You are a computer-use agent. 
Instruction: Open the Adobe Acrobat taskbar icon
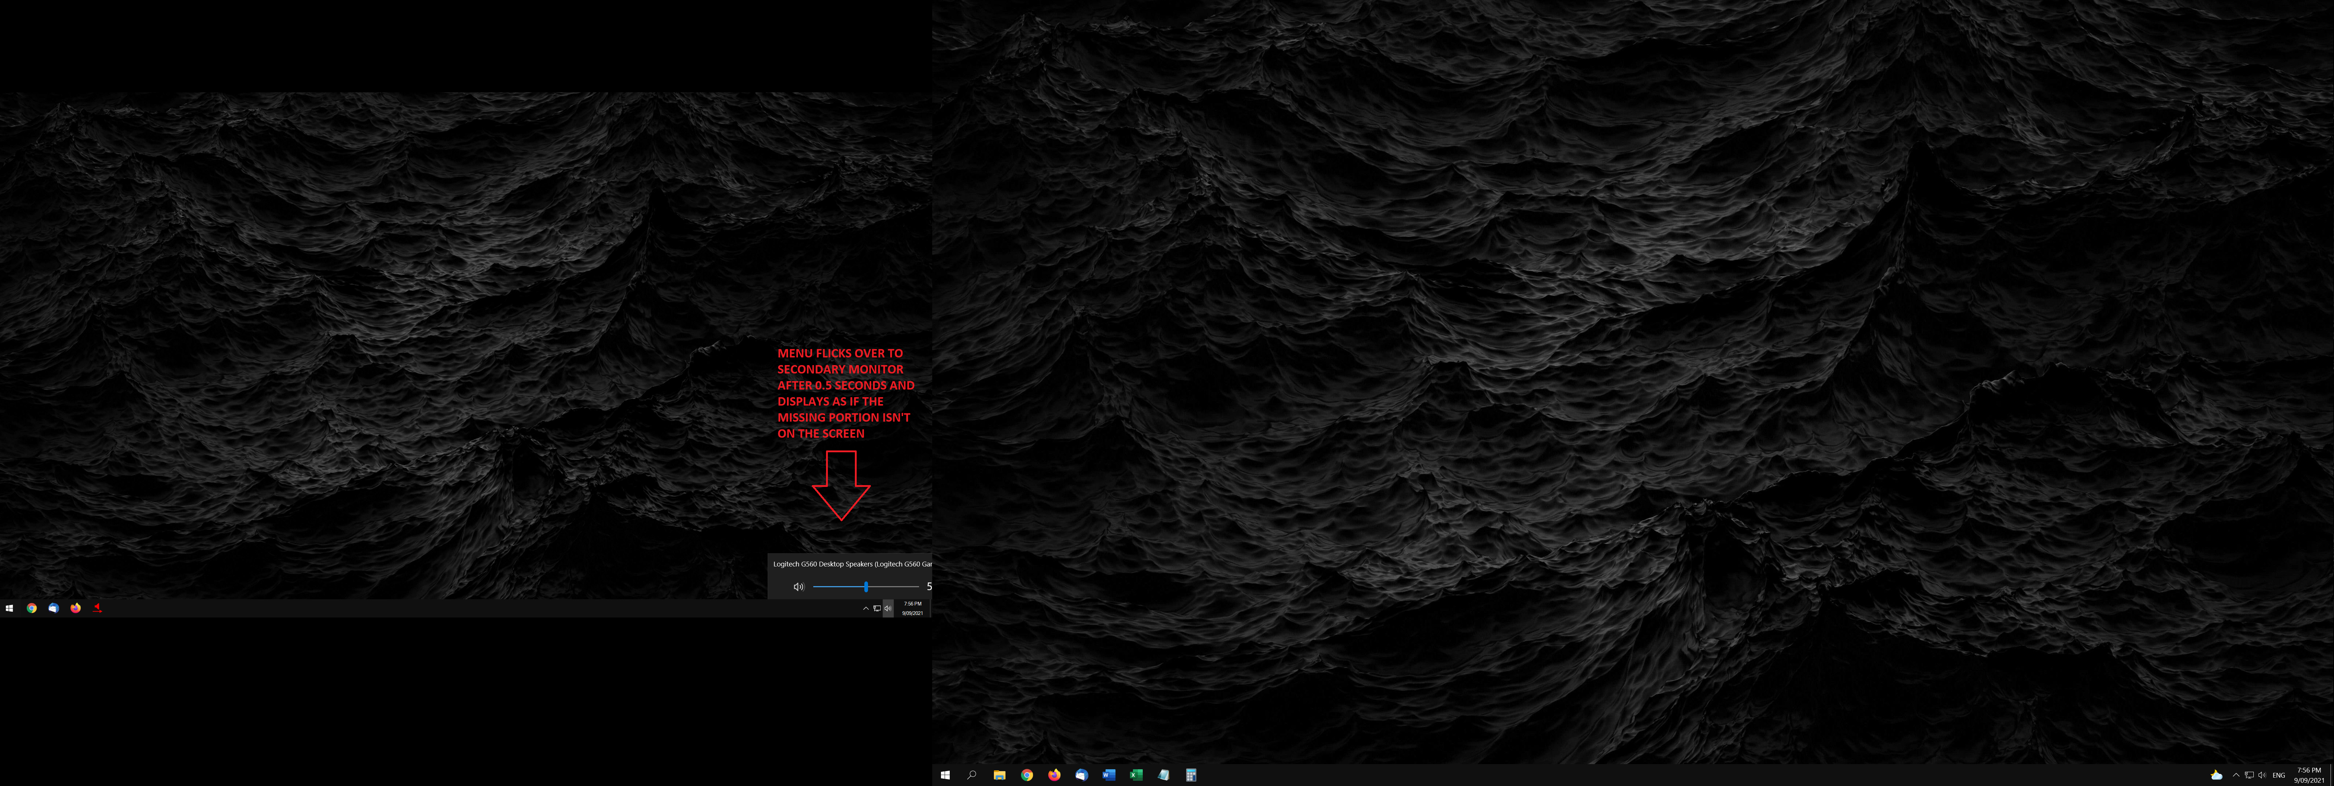point(98,608)
